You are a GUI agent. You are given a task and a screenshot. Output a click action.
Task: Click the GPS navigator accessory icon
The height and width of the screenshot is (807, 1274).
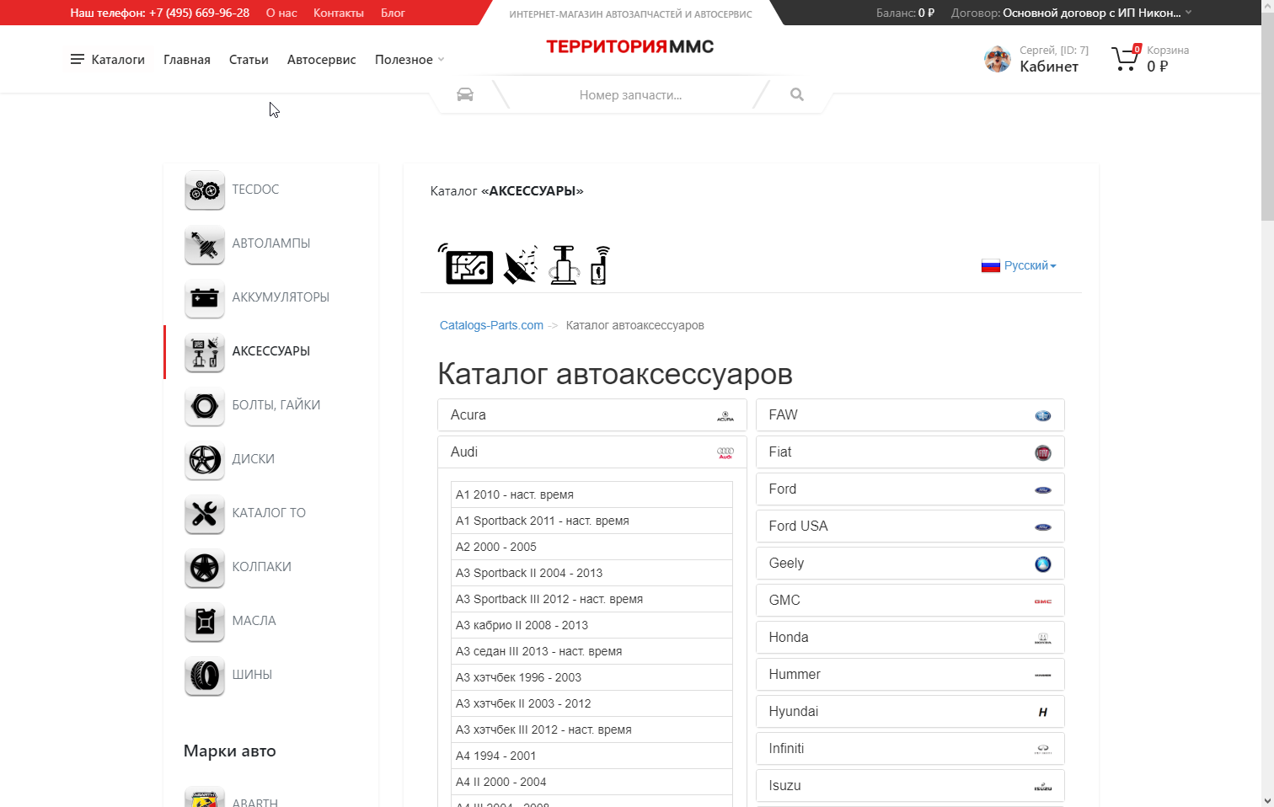coord(466,265)
